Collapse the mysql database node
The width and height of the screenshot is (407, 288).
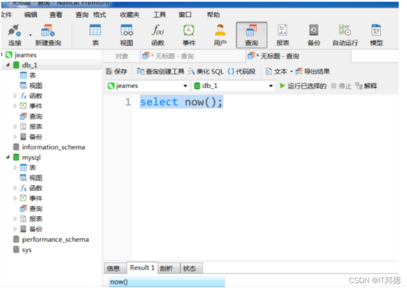click(8, 157)
